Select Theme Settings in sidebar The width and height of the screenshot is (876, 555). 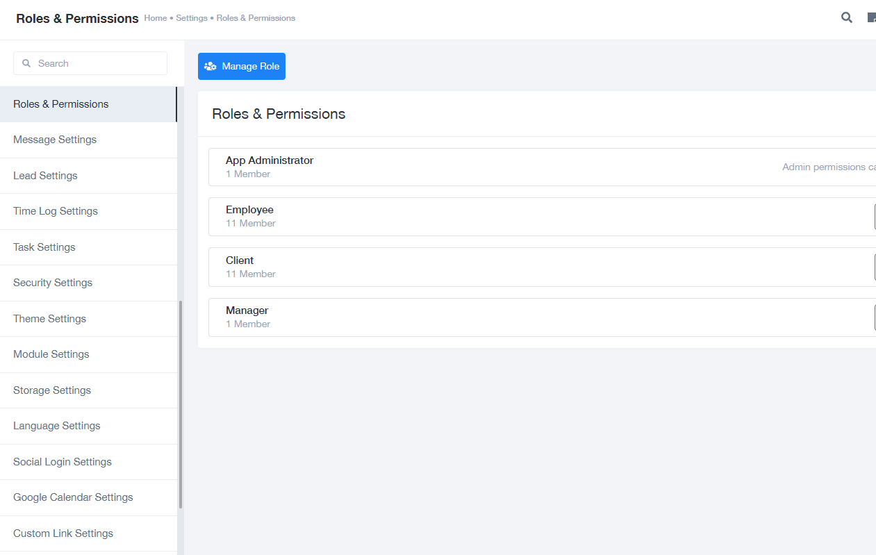coord(49,319)
